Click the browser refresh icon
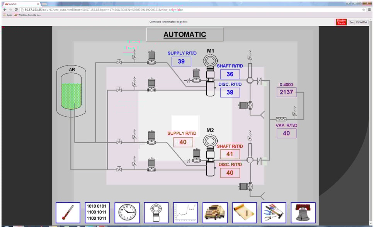 [15, 10]
